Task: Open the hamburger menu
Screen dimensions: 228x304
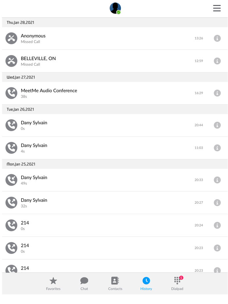Action: tap(217, 8)
